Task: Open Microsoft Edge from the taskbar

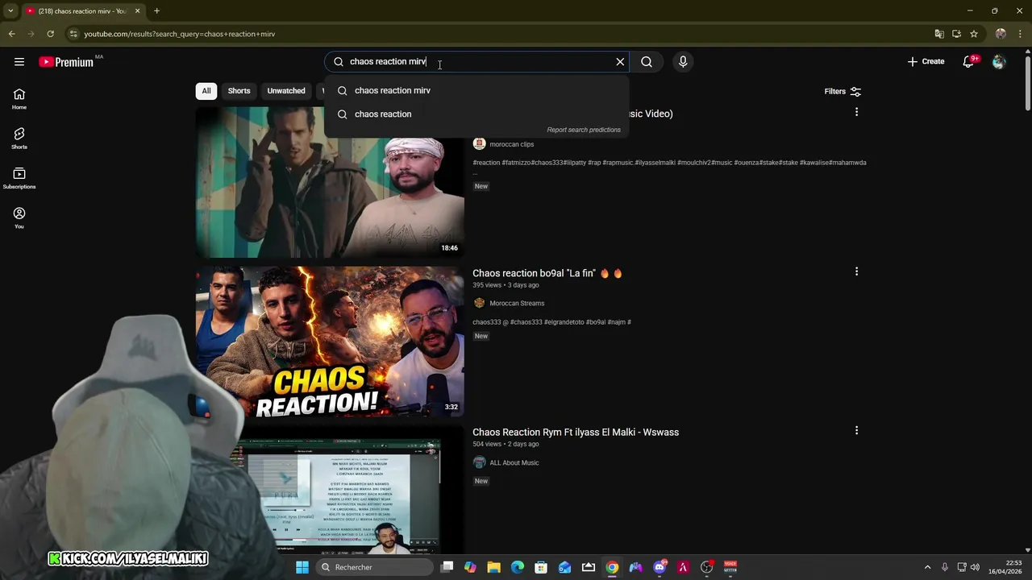Action: 518,567
